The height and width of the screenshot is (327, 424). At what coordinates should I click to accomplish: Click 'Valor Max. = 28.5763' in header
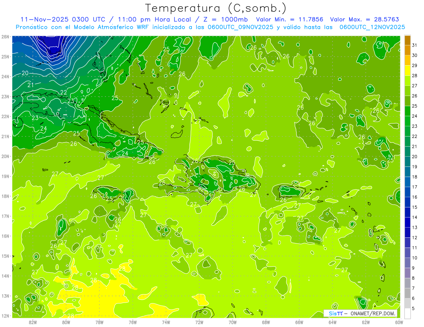click(x=364, y=19)
